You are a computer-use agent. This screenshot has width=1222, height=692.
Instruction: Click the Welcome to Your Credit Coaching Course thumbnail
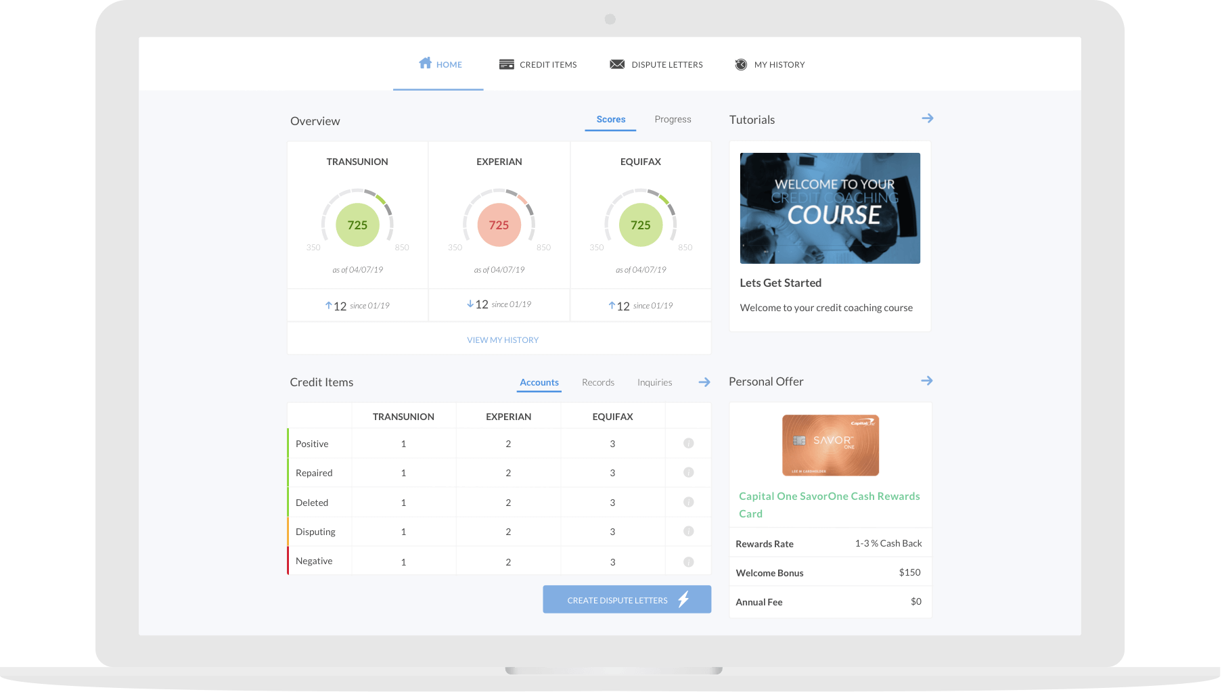tap(830, 208)
